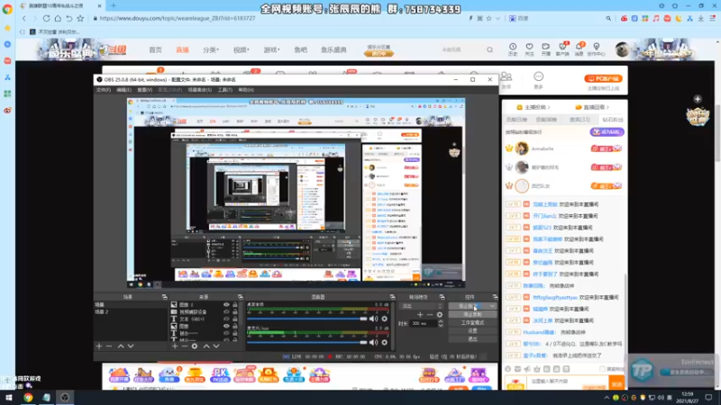Send chat message with orange 发送 button

coord(616,384)
